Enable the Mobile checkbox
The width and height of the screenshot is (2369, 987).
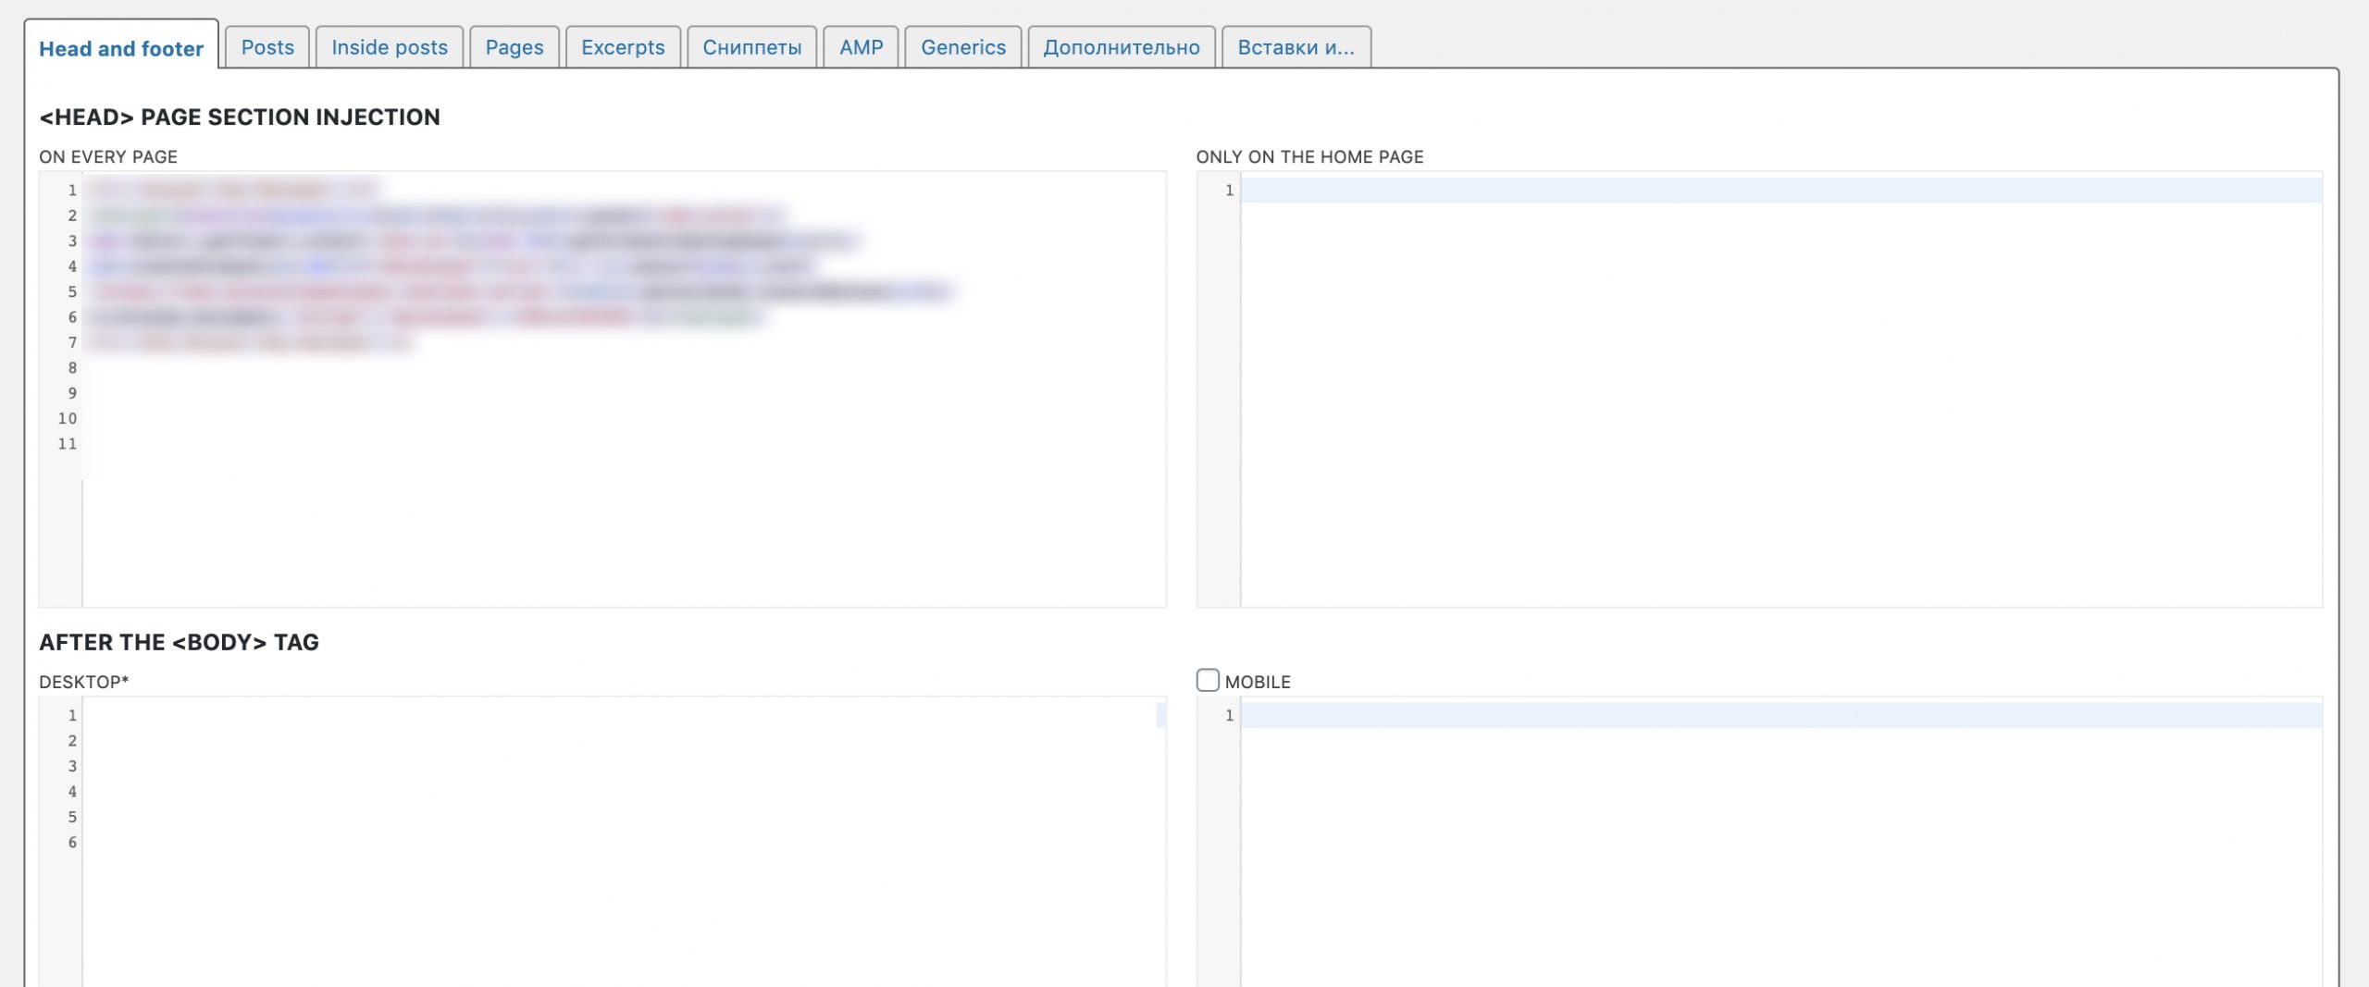tap(1208, 681)
